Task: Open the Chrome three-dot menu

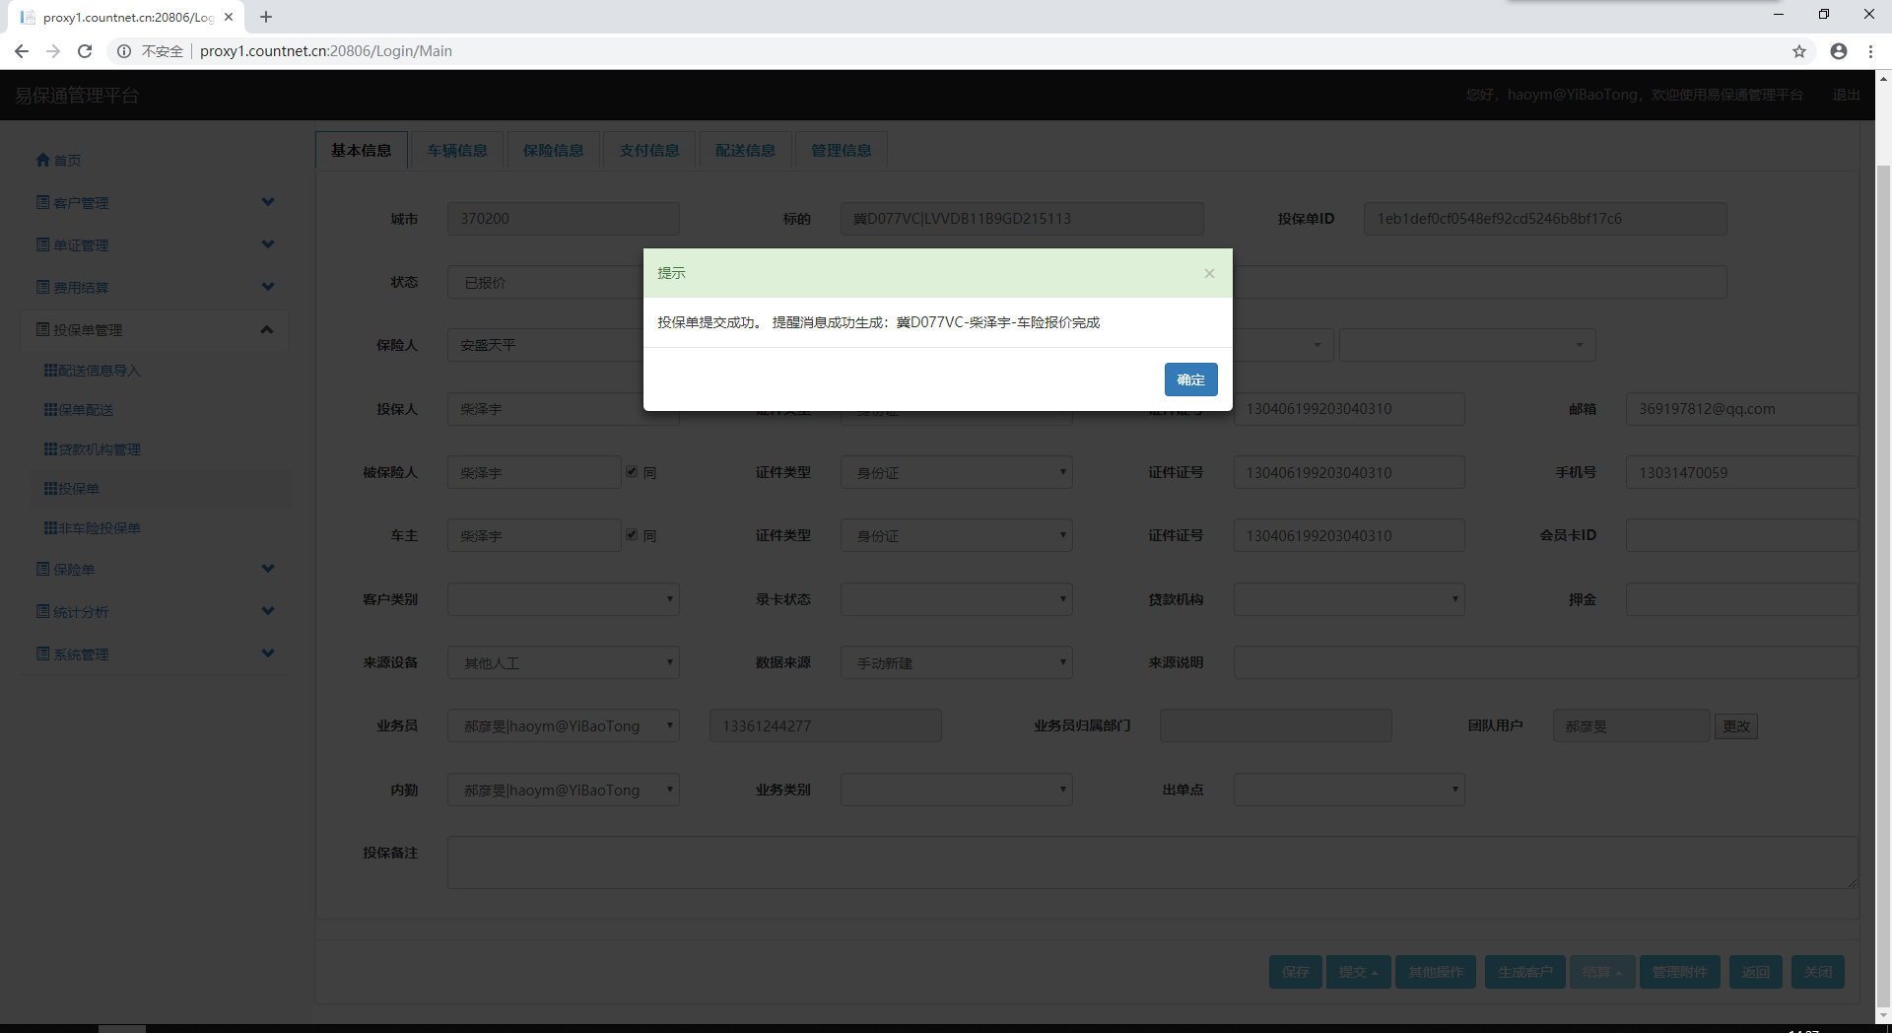Action: point(1870,51)
